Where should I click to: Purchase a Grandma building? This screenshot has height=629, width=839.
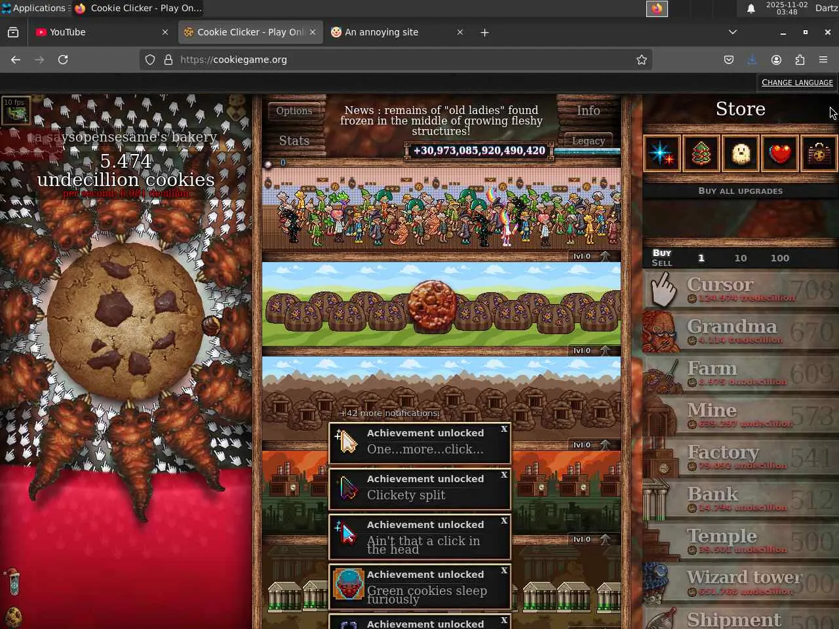[x=741, y=332]
